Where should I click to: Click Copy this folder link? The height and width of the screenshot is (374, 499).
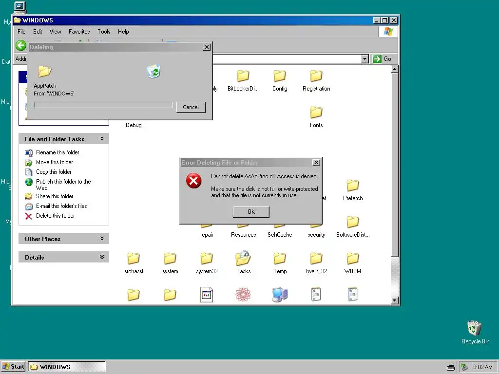[54, 172]
